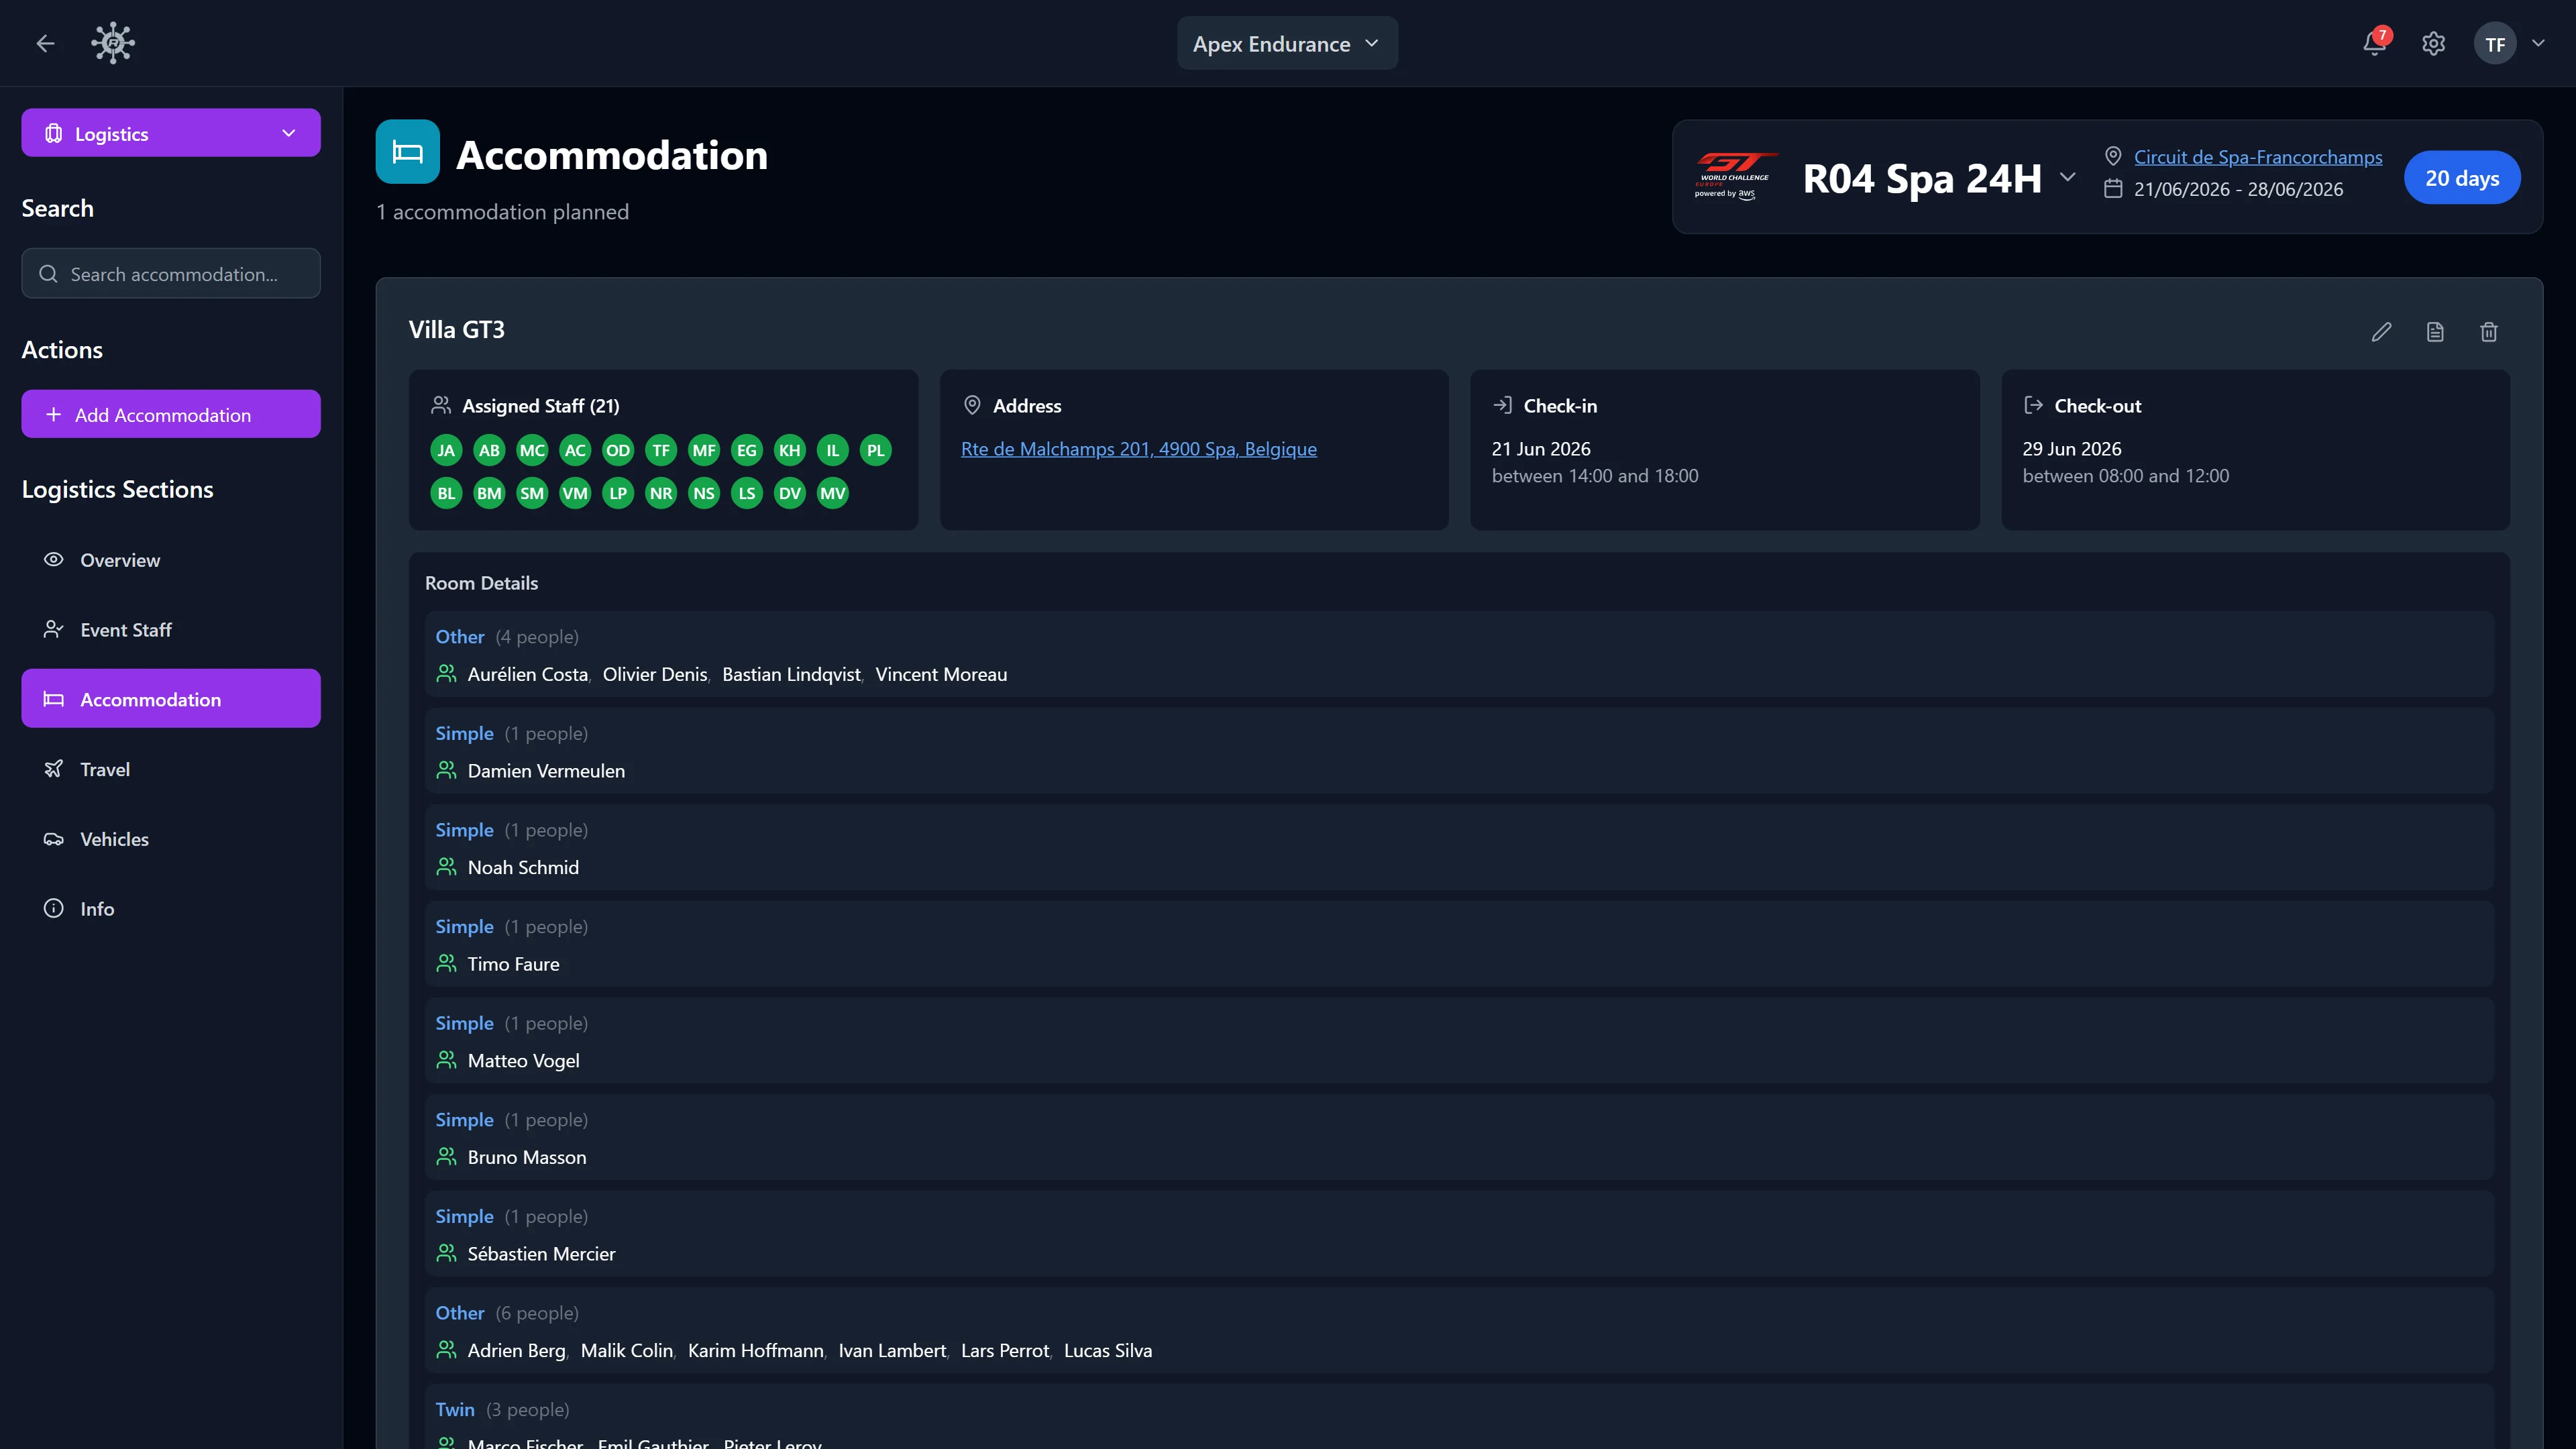Select the JA staff avatar
This screenshot has width=2576, height=1449.
(x=446, y=450)
